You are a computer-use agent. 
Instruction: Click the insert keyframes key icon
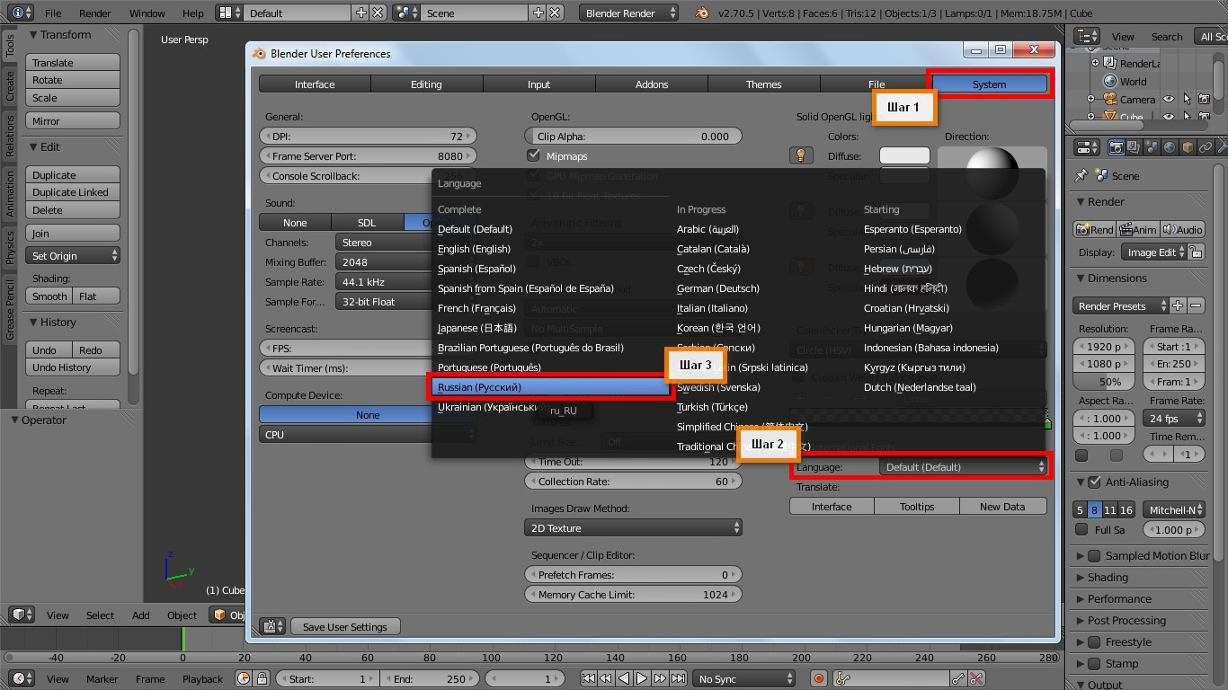[959, 678]
